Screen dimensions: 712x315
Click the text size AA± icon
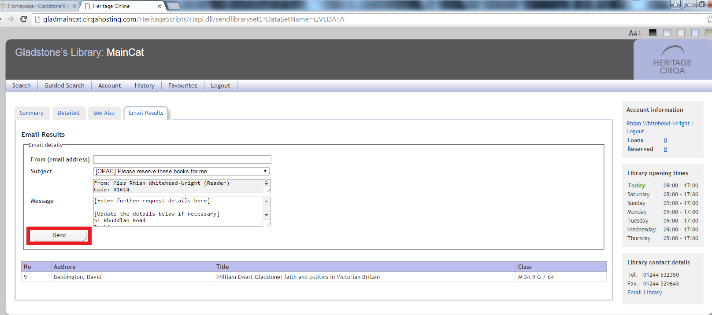(x=635, y=33)
